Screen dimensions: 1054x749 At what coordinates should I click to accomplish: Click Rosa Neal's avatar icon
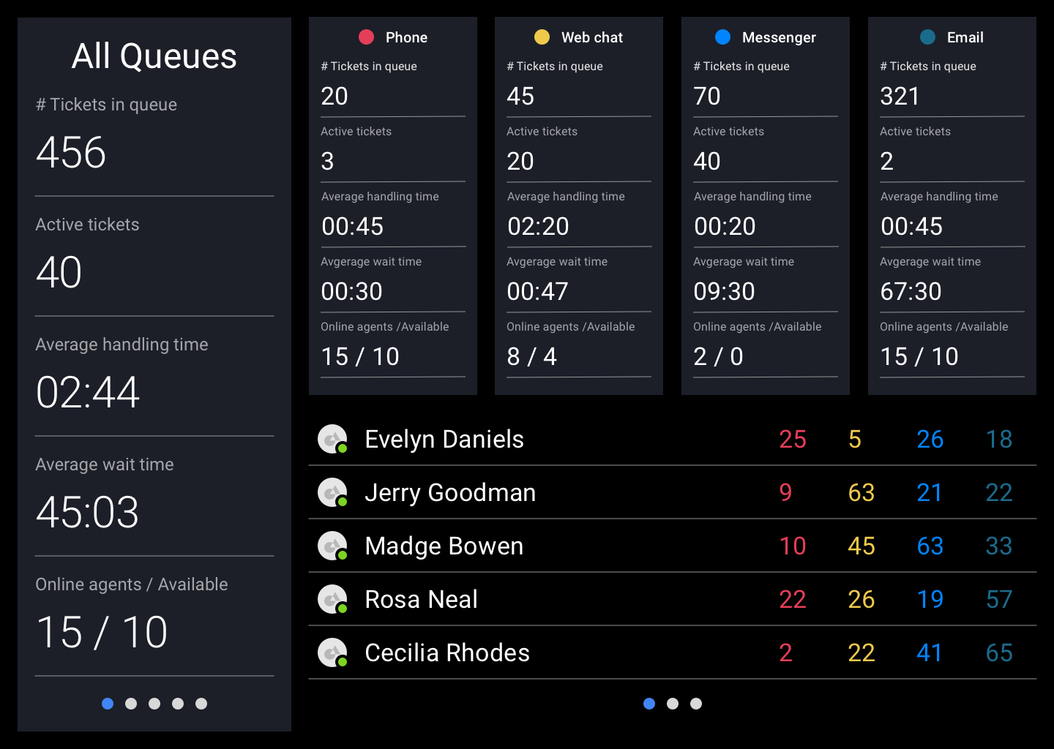click(x=332, y=599)
